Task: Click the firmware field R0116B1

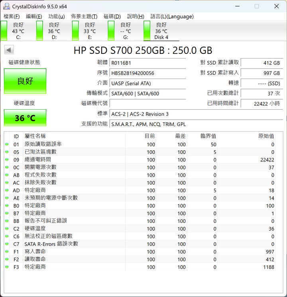Action: click(x=147, y=63)
